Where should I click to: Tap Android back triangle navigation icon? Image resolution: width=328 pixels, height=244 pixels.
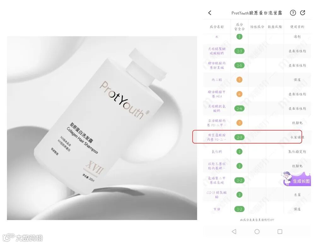(234, 231)
